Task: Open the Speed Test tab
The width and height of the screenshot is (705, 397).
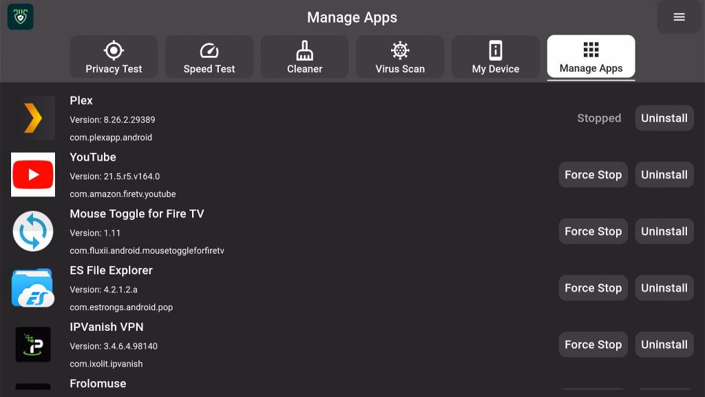Action: tap(209, 57)
